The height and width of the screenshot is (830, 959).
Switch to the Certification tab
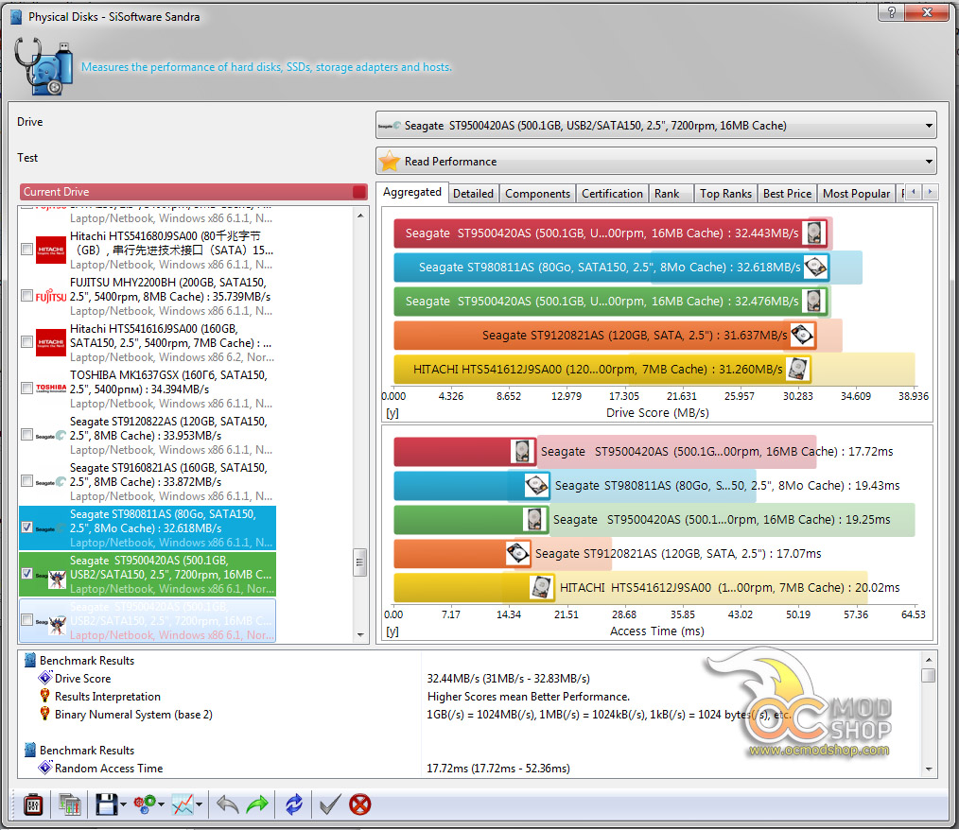(x=612, y=194)
